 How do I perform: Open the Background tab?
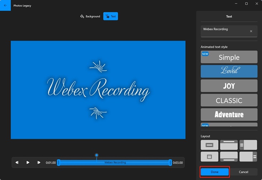point(90,16)
